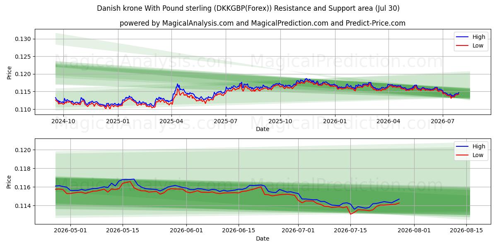This screenshot has height=248, width=497.
Task: Click the 2026-05-01 date tick label
Action: coord(70,231)
